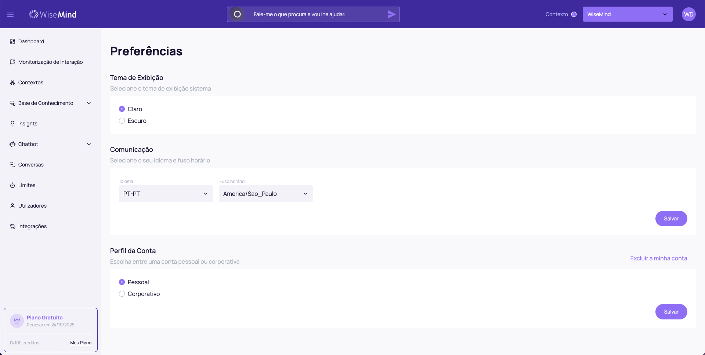
Task: Go to Integrações in the sidebar
Action: [x=32, y=226]
